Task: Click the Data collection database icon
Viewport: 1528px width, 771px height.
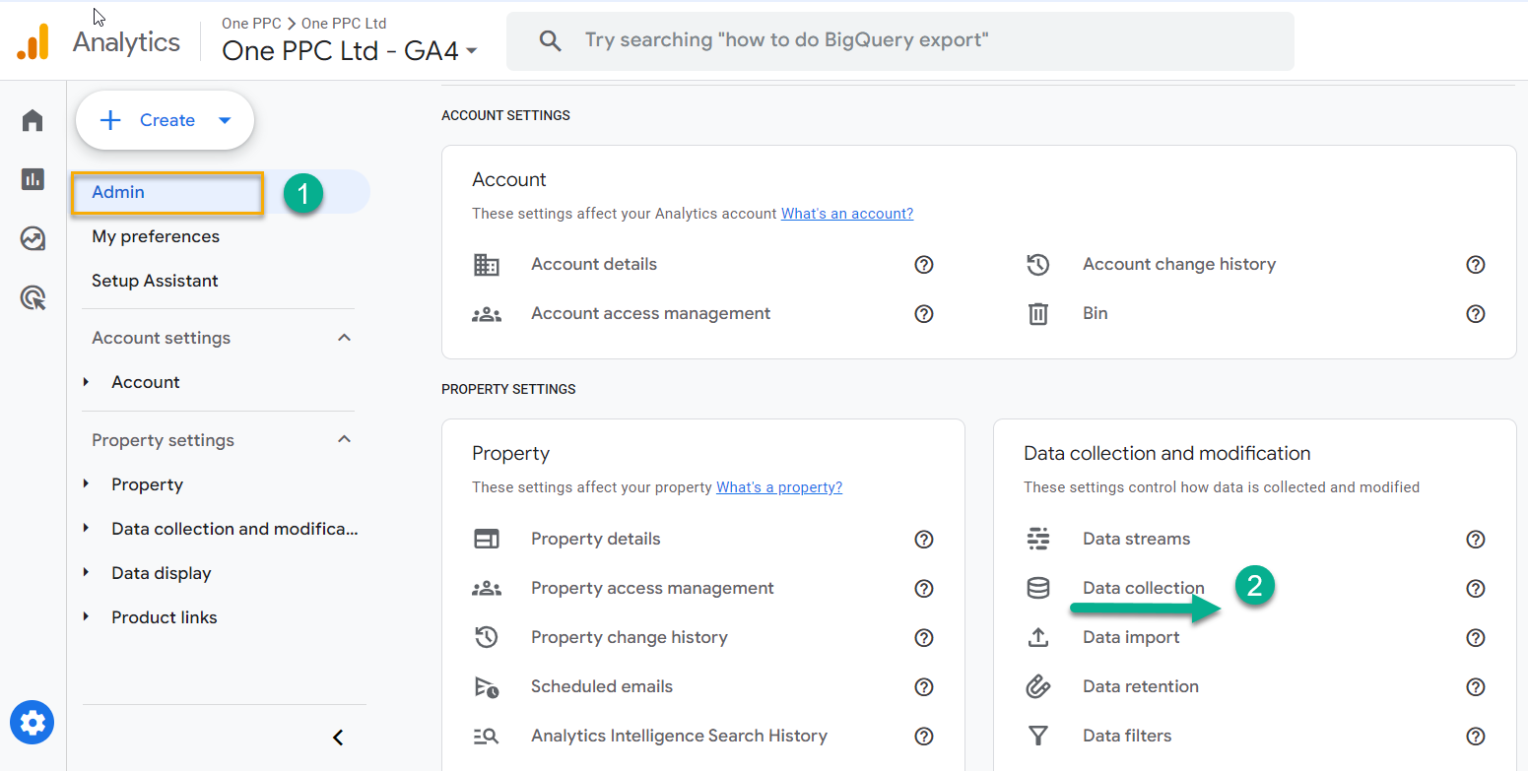Action: click(x=1037, y=589)
